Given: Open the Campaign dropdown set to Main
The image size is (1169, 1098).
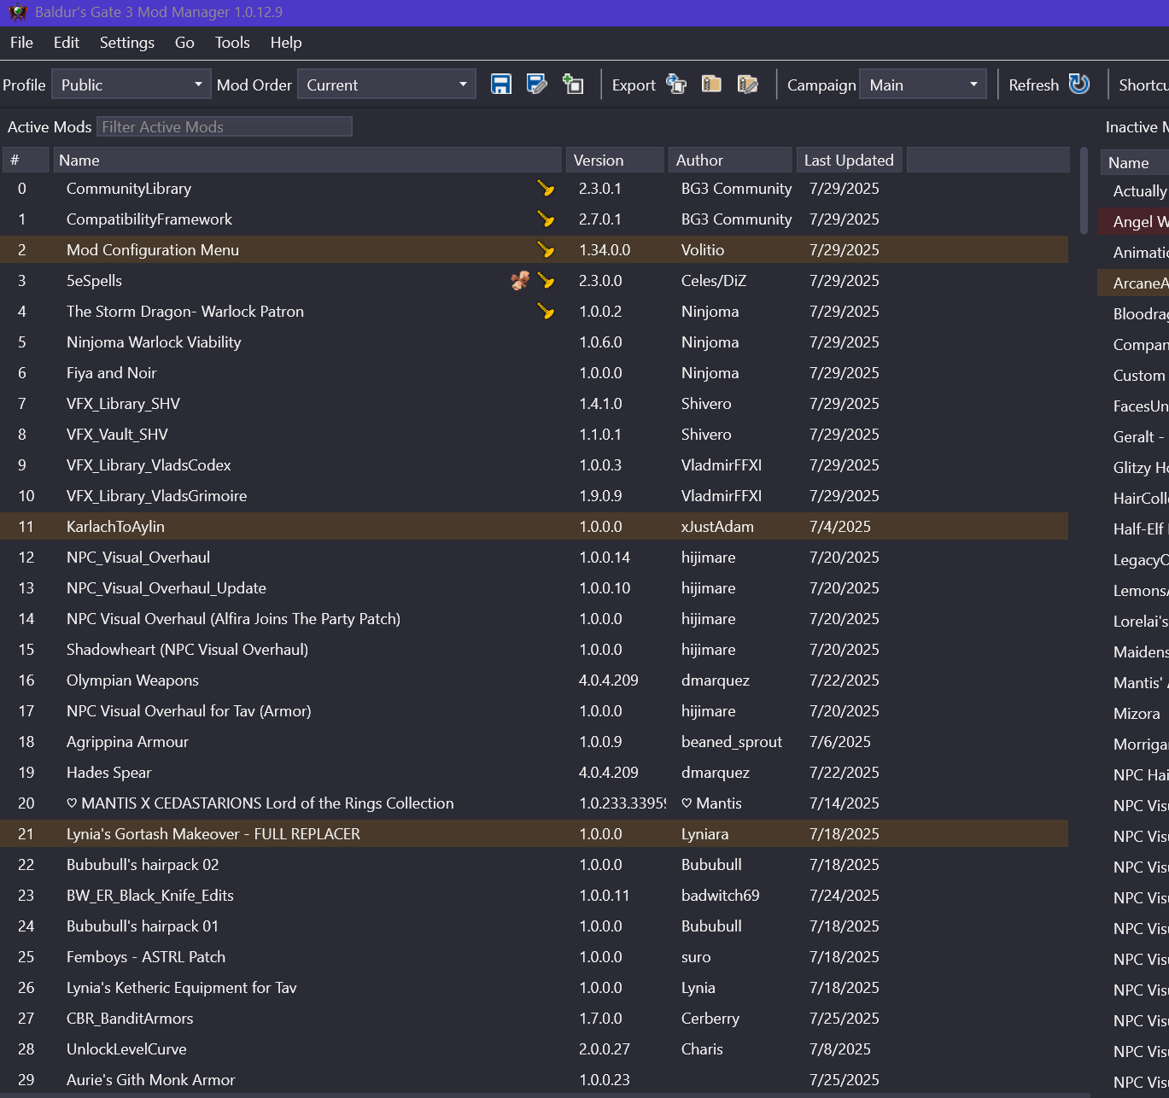Looking at the screenshot, I should click(x=923, y=85).
